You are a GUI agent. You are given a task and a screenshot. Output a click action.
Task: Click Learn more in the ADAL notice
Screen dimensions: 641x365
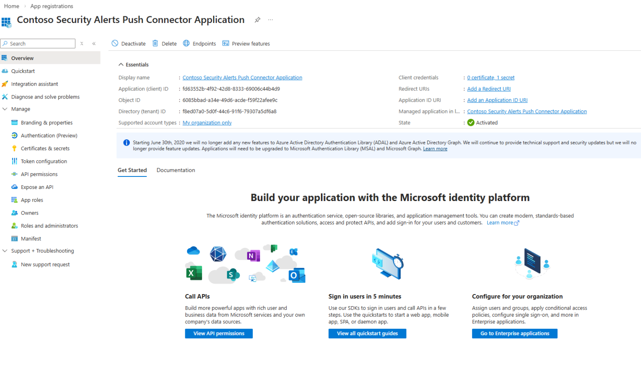click(435, 149)
